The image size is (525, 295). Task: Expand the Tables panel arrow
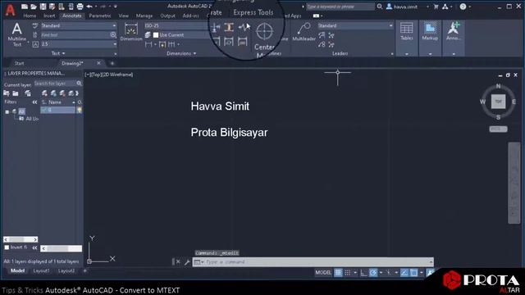click(407, 54)
